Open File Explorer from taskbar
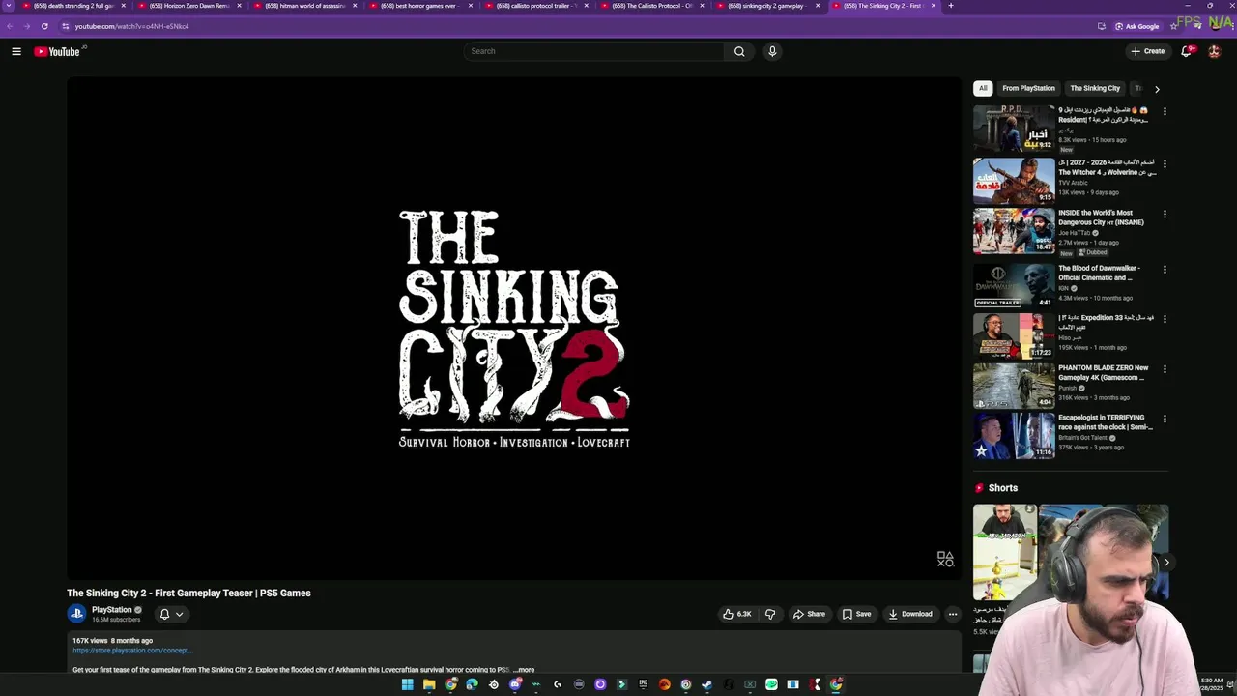Viewport: 1237px width, 696px height. coord(429,684)
